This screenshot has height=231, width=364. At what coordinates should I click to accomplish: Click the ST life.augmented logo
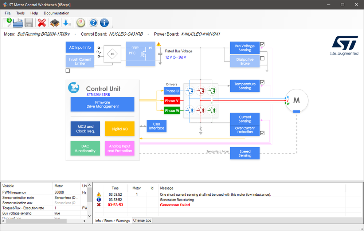(344, 45)
